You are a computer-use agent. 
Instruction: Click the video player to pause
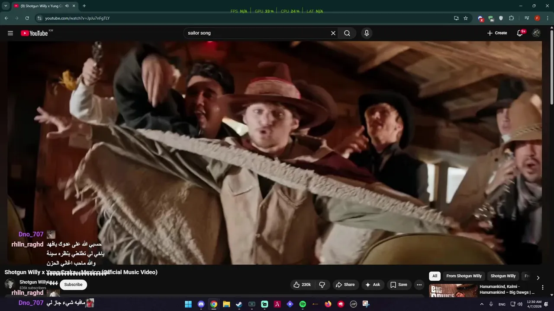274,152
